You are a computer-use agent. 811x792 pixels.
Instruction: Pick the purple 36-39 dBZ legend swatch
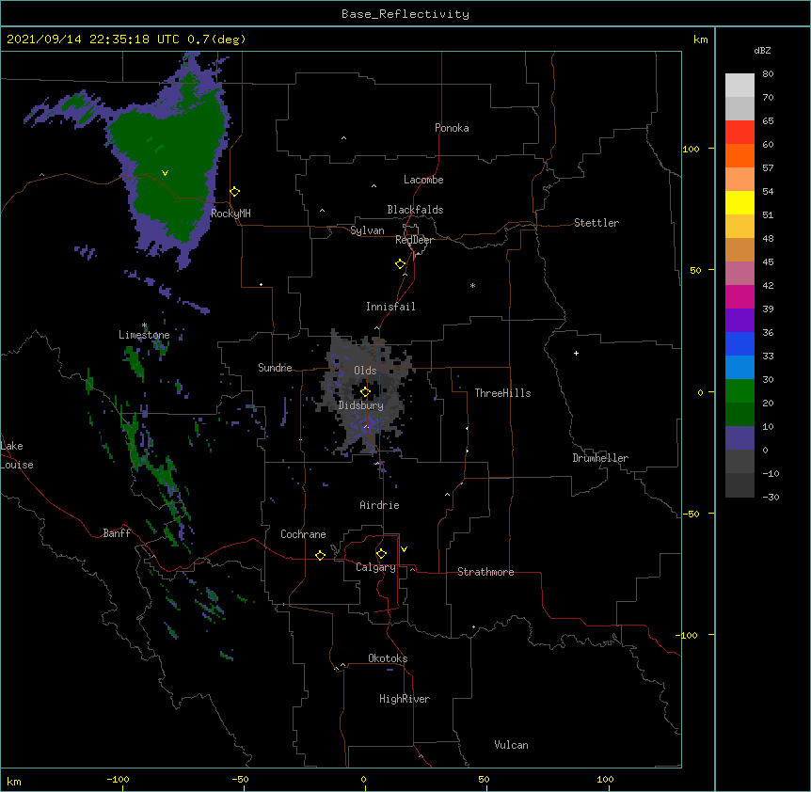739,320
